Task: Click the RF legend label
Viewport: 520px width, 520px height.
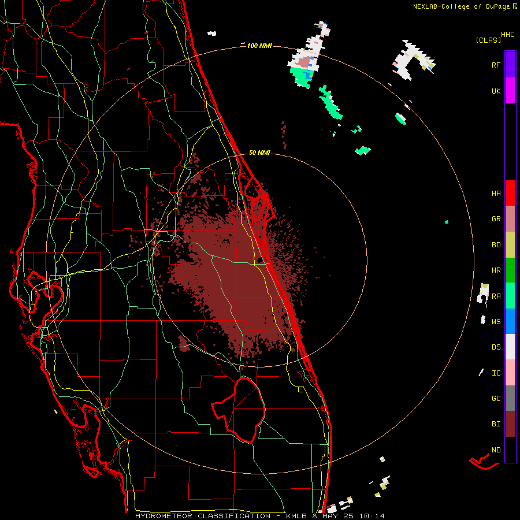Action: coord(496,65)
